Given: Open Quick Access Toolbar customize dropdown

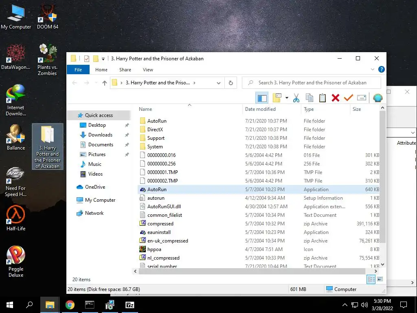Looking at the screenshot, I should pos(103,59).
